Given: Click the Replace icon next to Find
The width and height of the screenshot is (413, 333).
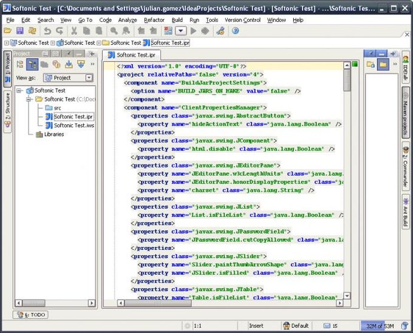Looking at the screenshot, I should pos(126,31).
